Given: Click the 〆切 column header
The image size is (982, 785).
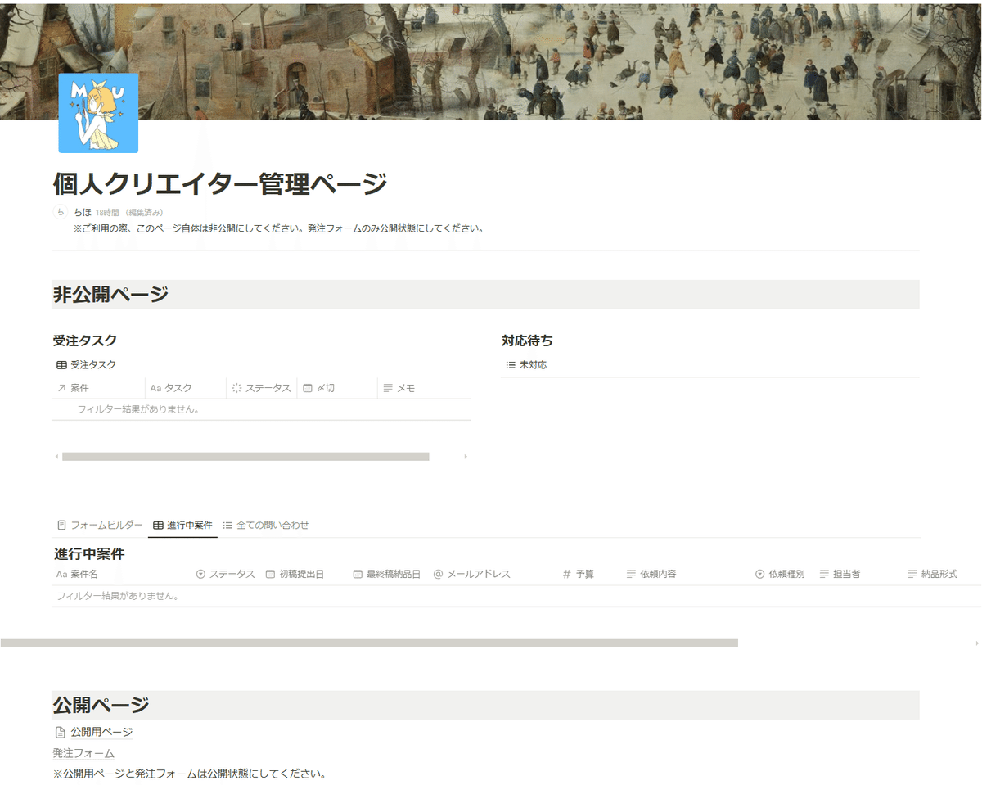Looking at the screenshot, I should 337,388.
